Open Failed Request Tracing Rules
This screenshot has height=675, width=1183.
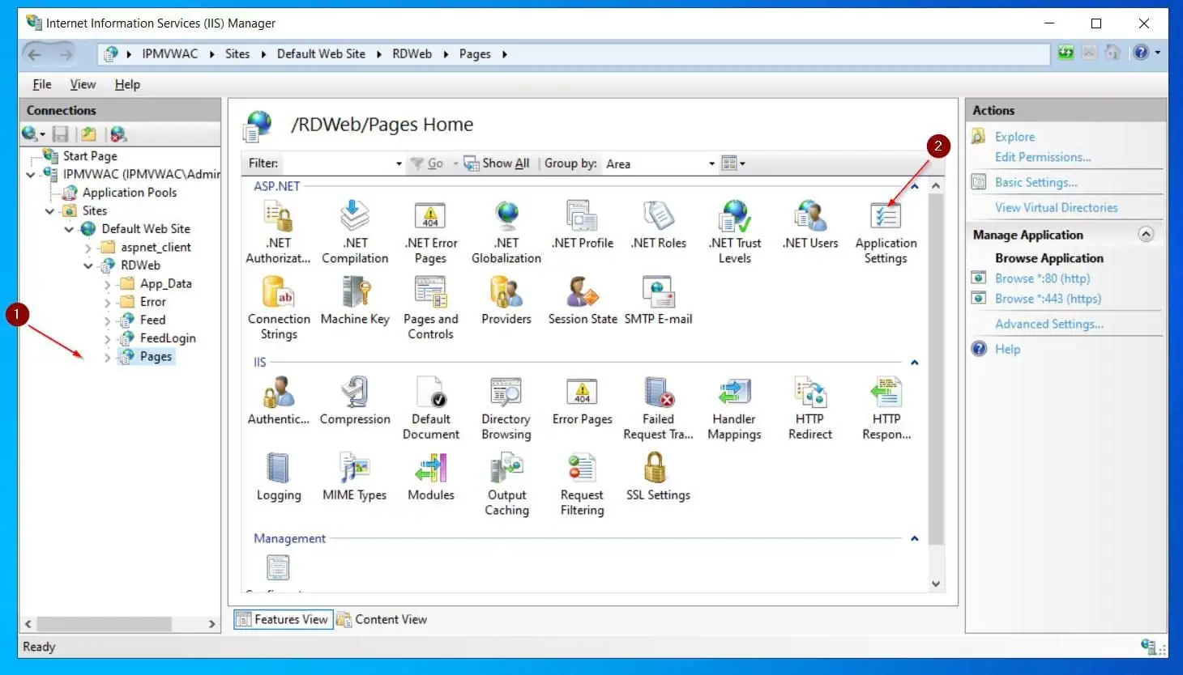coord(658,409)
